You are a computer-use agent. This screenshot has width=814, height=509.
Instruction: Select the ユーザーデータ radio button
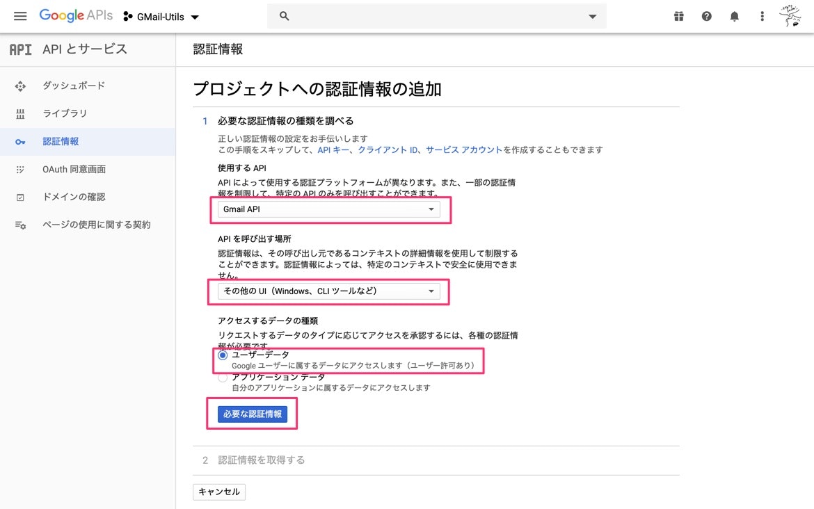(x=223, y=355)
